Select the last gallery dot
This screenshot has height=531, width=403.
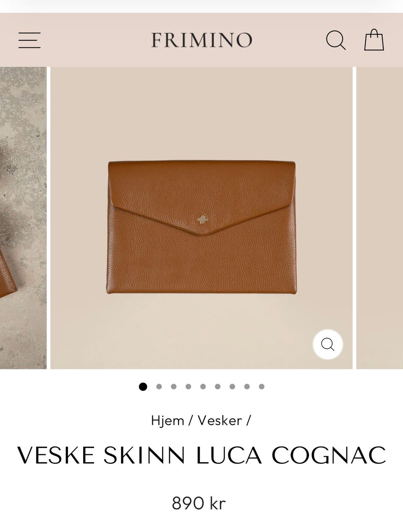262,387
